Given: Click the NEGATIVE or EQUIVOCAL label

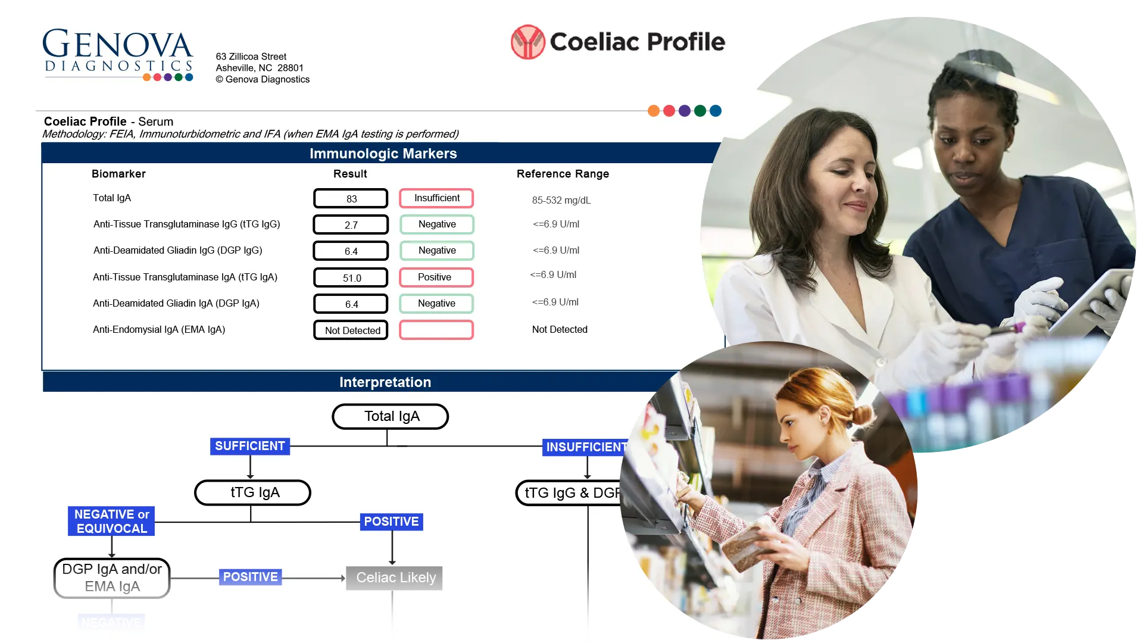Looking at the screenshot, I should (x=111, y=521).
